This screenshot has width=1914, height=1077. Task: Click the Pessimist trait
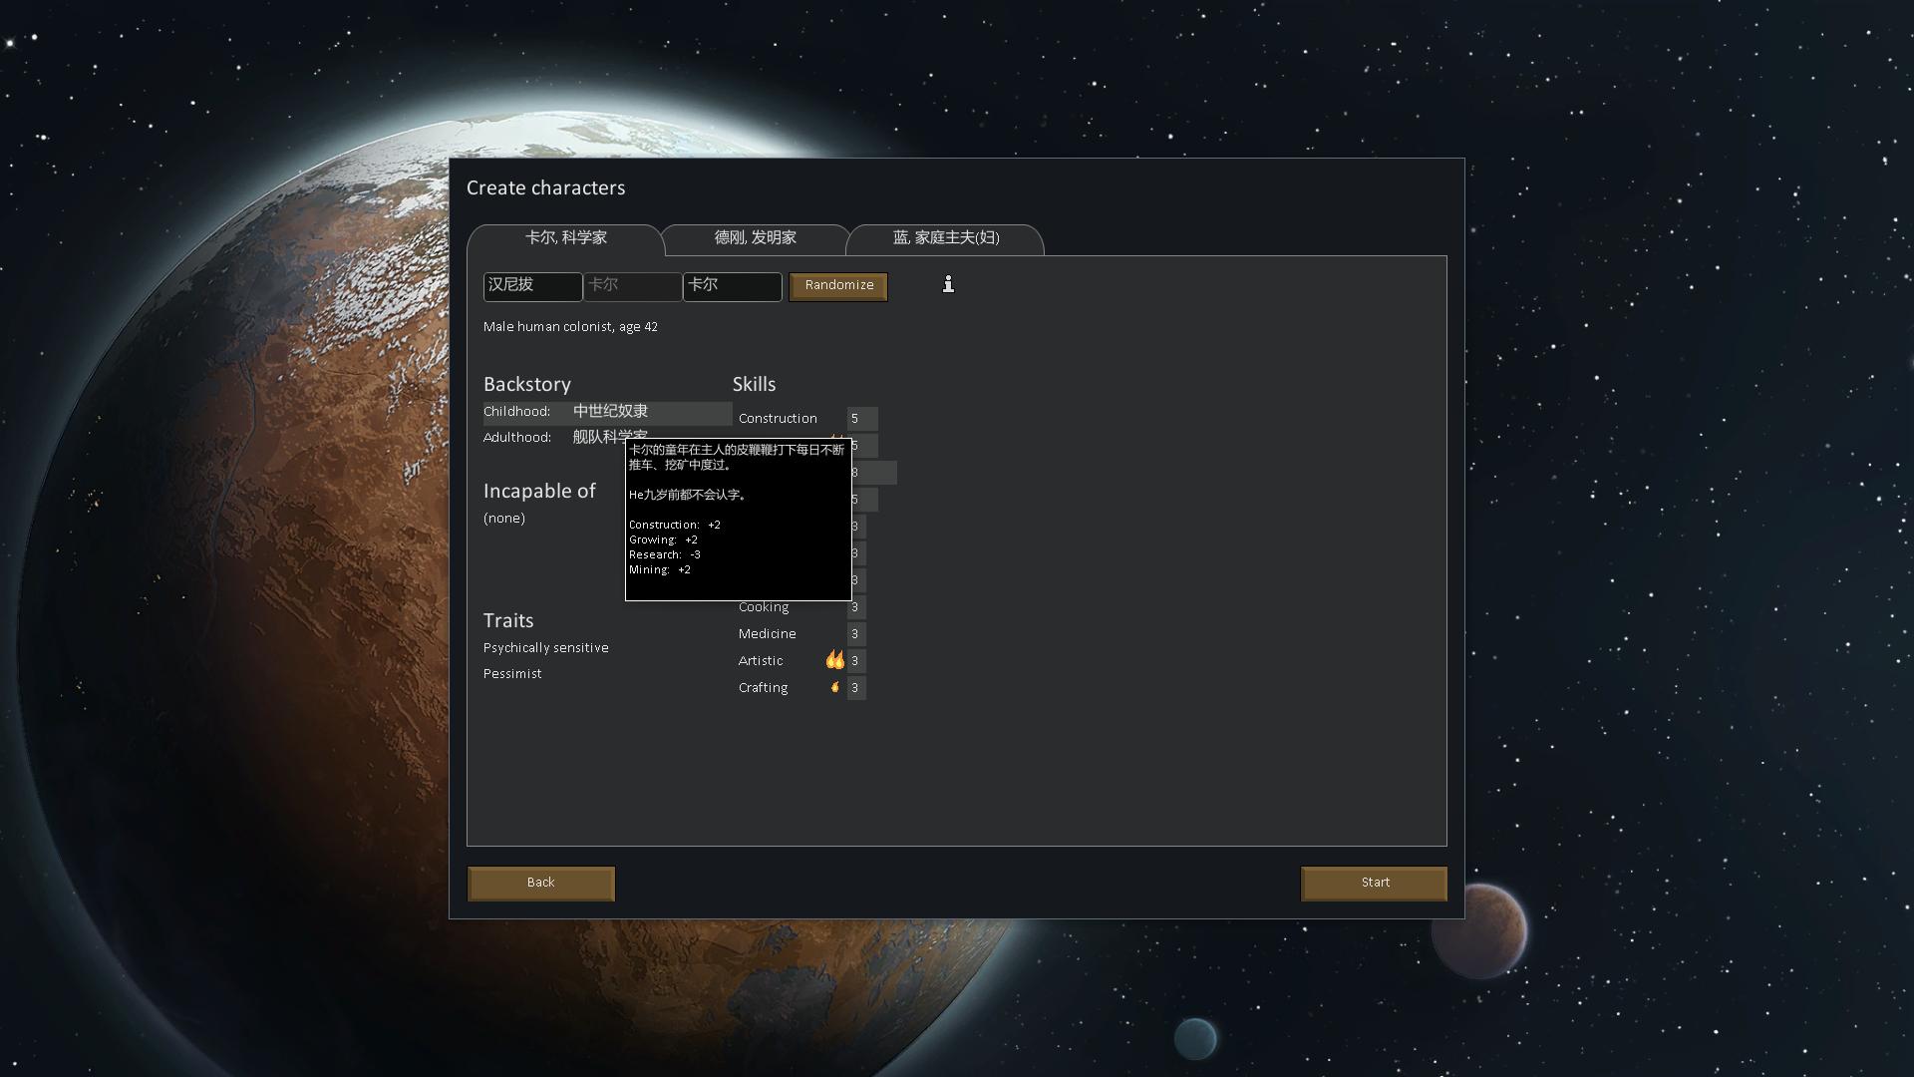coord(512,674)
